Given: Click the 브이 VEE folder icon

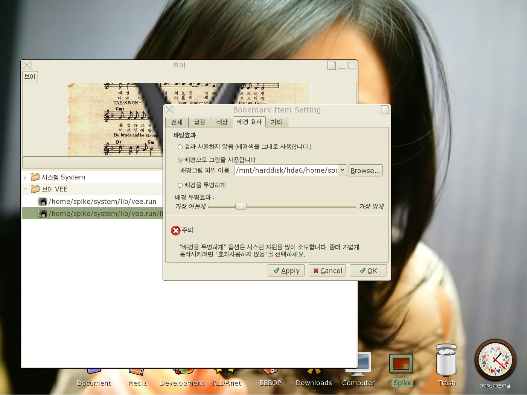Looking at the screenshot, I should 35,189.
